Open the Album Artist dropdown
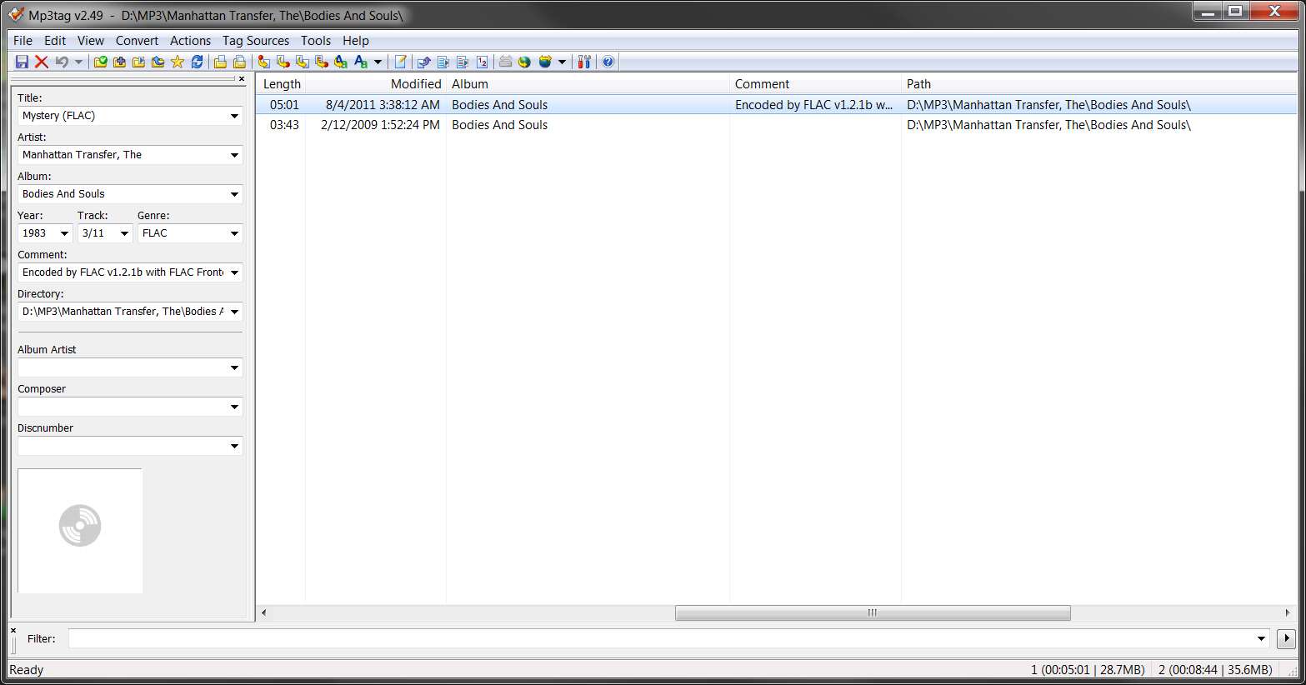This screenshot has width=1306, height=685. pos(234,367)
